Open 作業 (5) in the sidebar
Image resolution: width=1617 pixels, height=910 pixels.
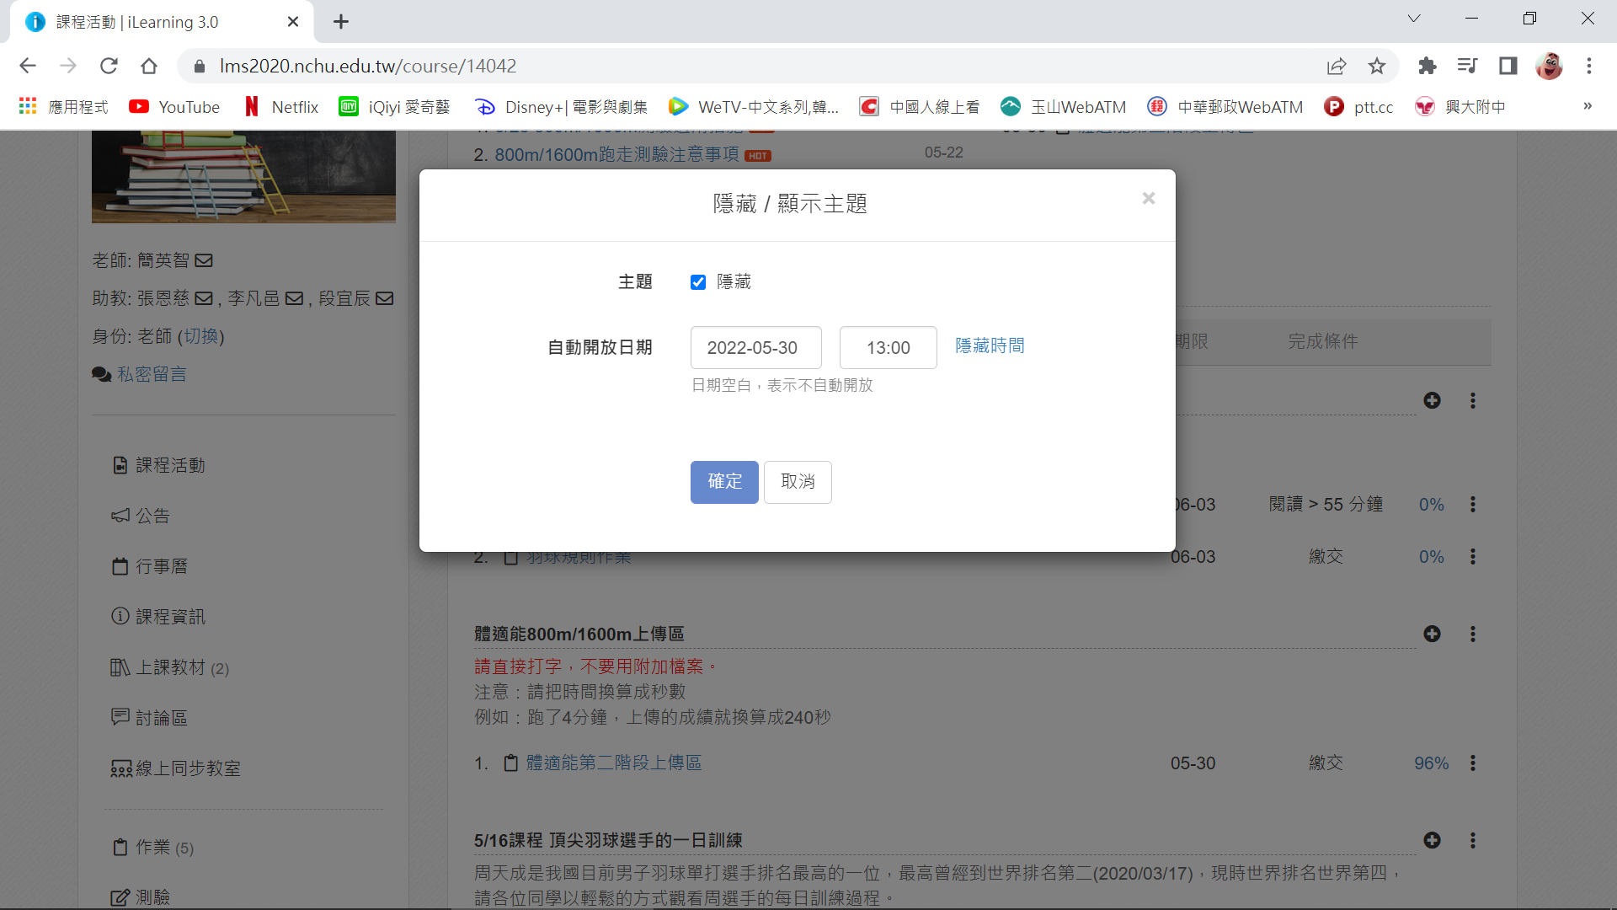pyautogui.click(x=153, y=847)
